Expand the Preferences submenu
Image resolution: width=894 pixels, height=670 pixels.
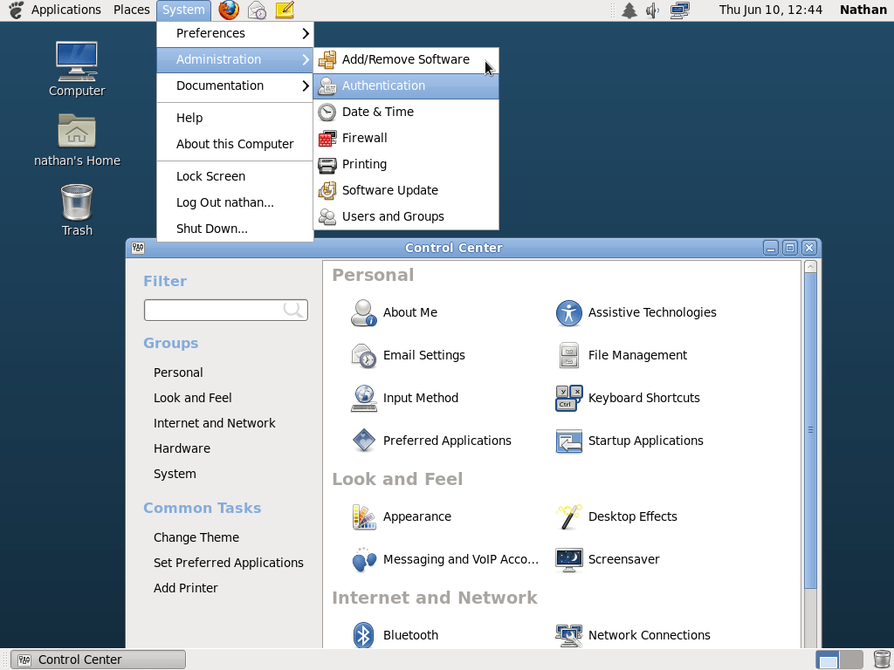pyautogui.click(x=210, y=33)
